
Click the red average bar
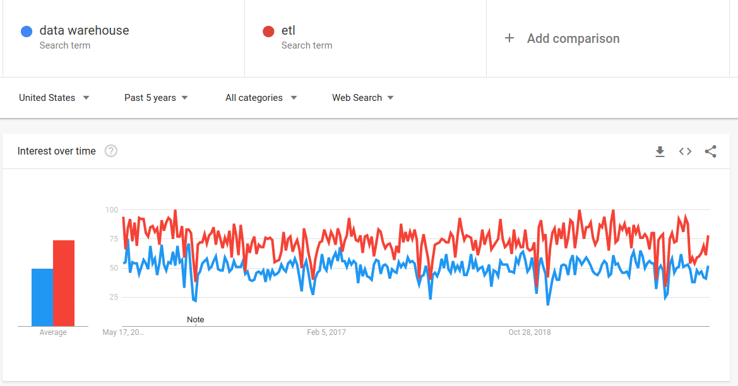(x=64, y=283)
